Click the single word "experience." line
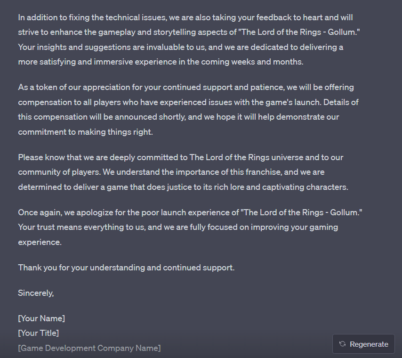This screenshot has width=402, height=358. [40, 242]
